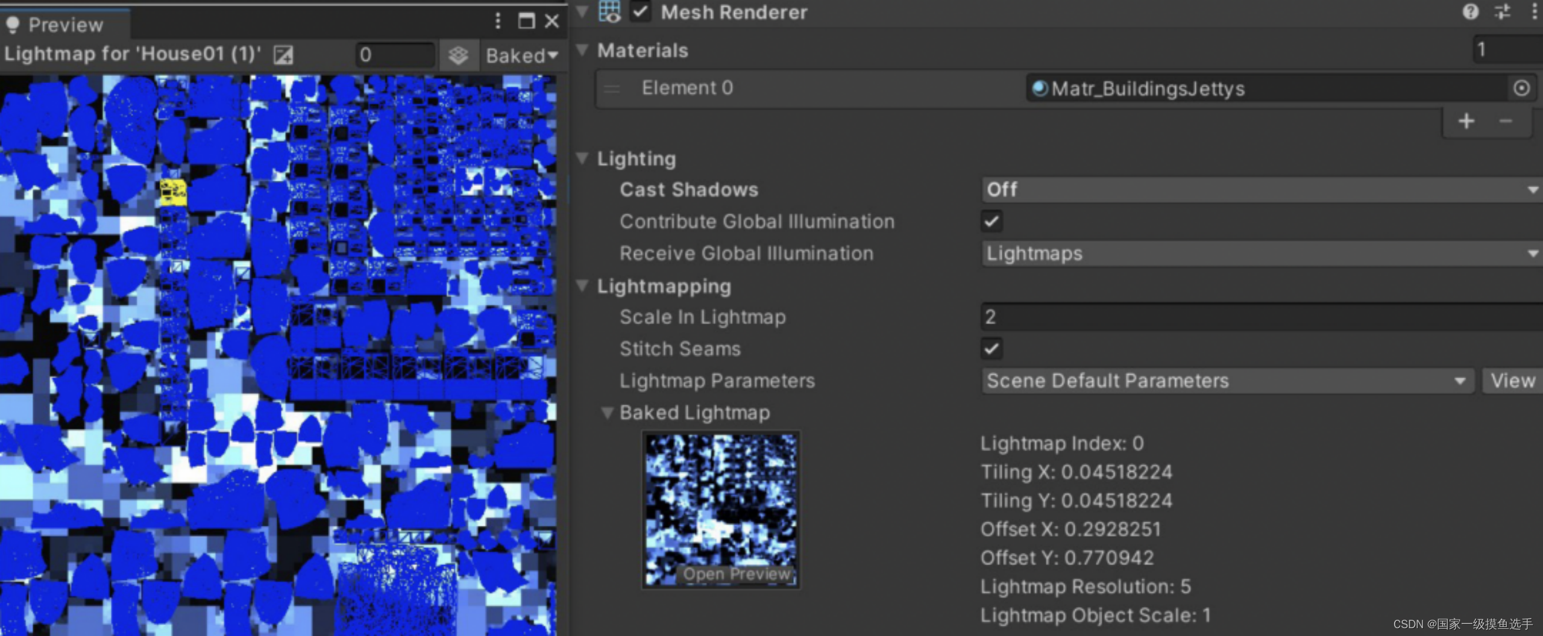Image resolution: width=1543 pixels, height=636 pixels.
Task: Open the material object picker
Action: tap(1521, 89)
